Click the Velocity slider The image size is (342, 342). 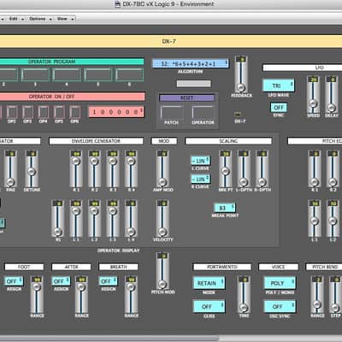[162, 219]
